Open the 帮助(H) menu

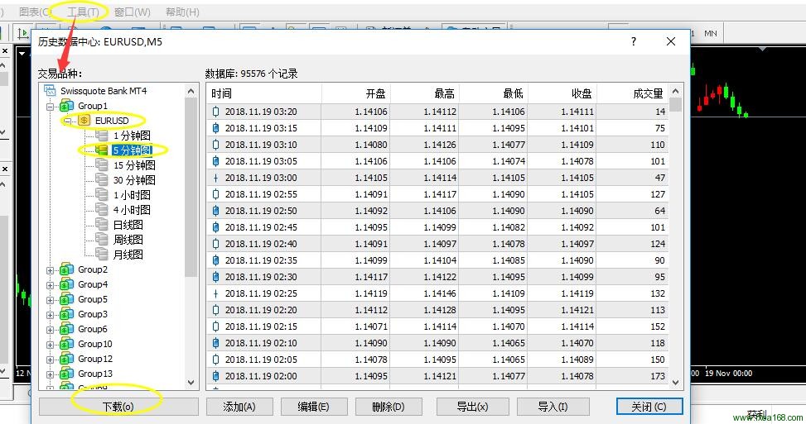coord(182,12)
